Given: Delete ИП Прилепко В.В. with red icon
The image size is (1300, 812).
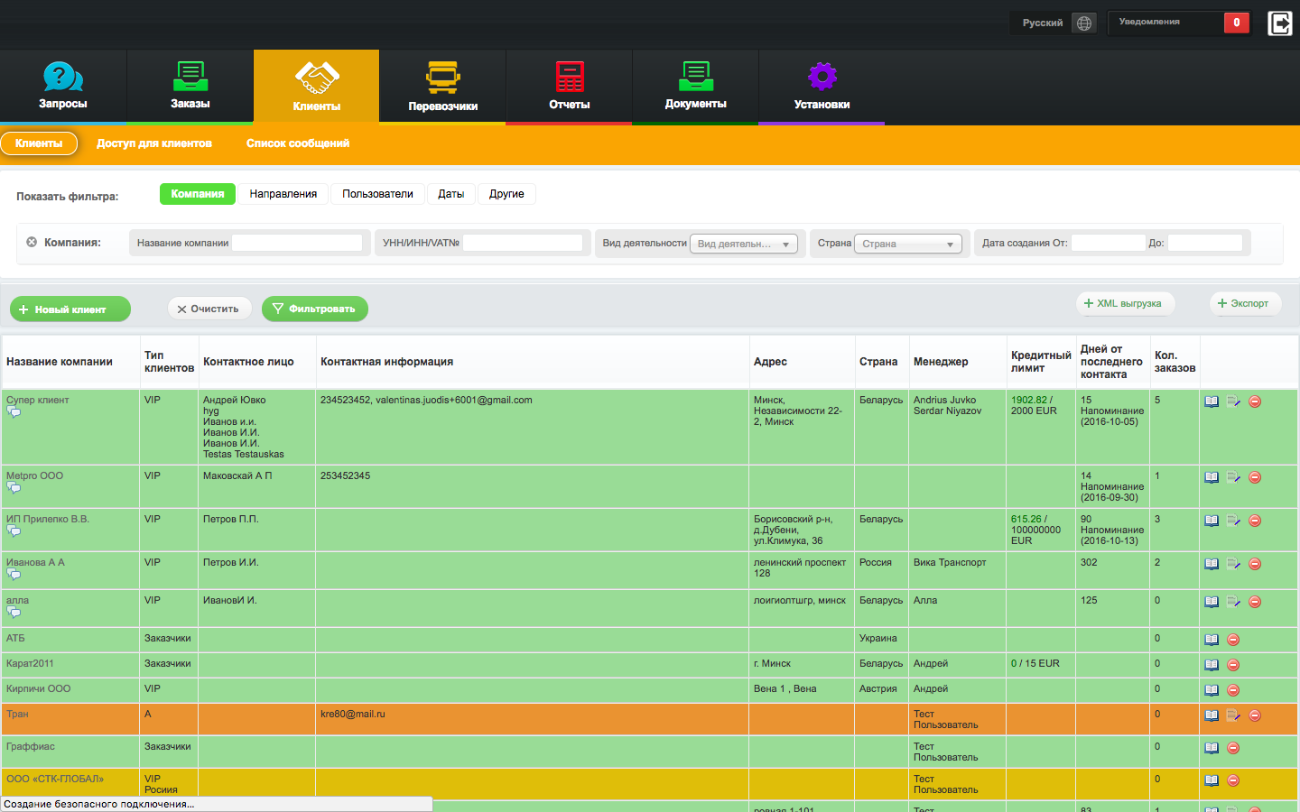Looking at the screenshot, I should point(1255,521).
